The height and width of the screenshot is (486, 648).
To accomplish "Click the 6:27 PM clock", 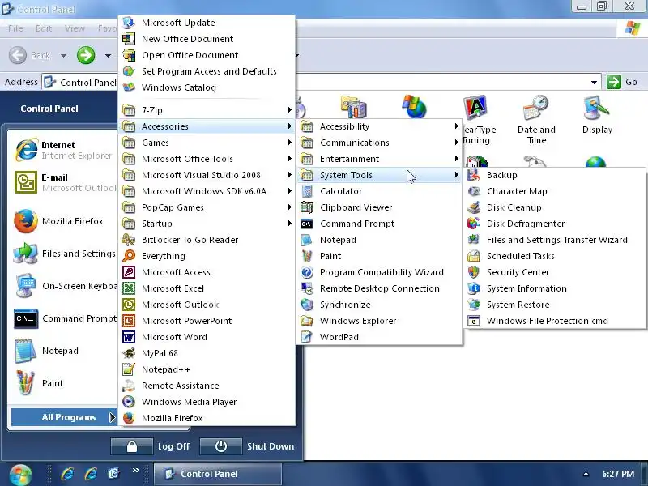I will pos(618,474).
